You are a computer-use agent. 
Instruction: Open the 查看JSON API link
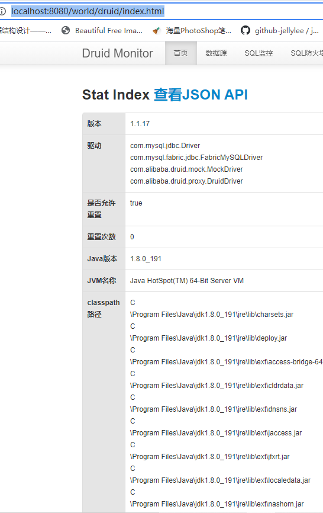pos(201,95)
